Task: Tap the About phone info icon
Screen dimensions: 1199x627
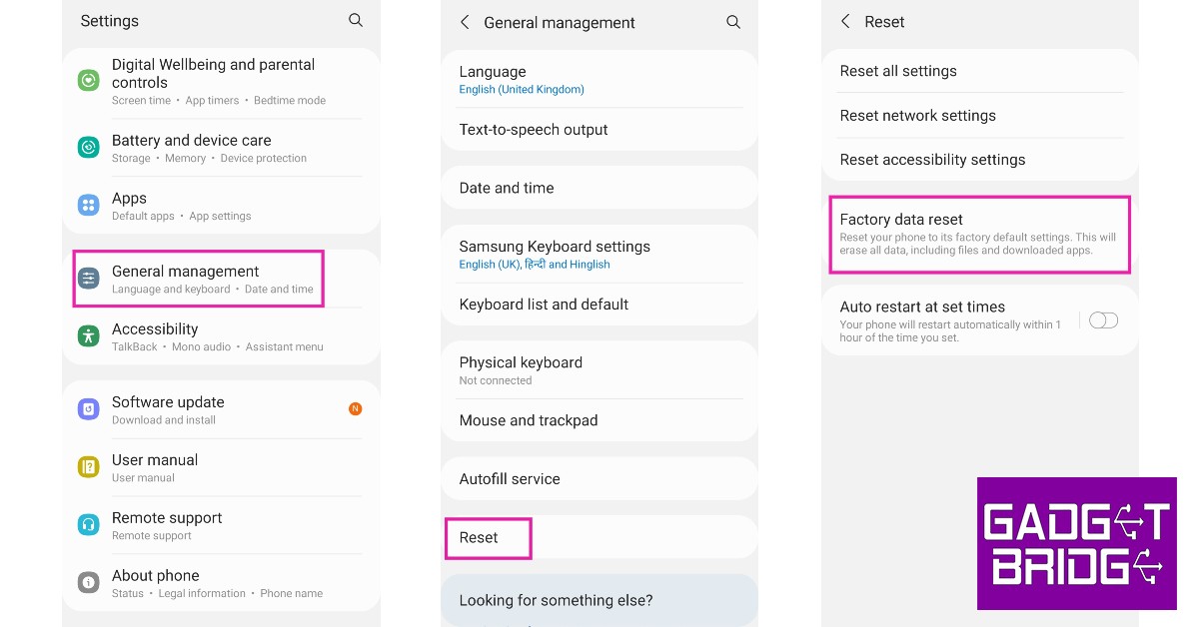Action: [89, 583]
